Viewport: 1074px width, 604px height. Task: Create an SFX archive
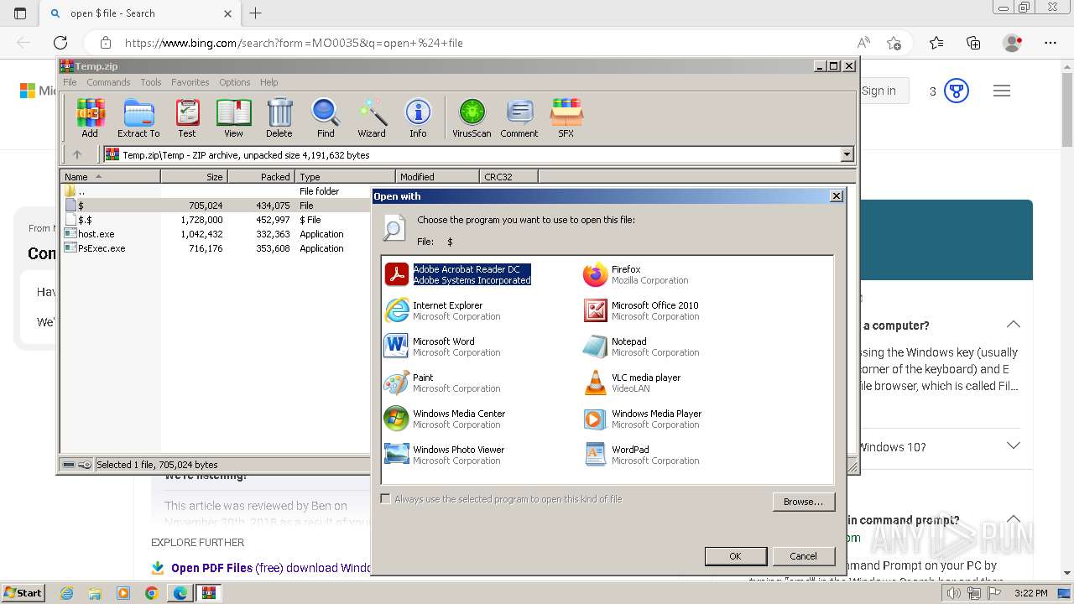(x=566, y=118)
